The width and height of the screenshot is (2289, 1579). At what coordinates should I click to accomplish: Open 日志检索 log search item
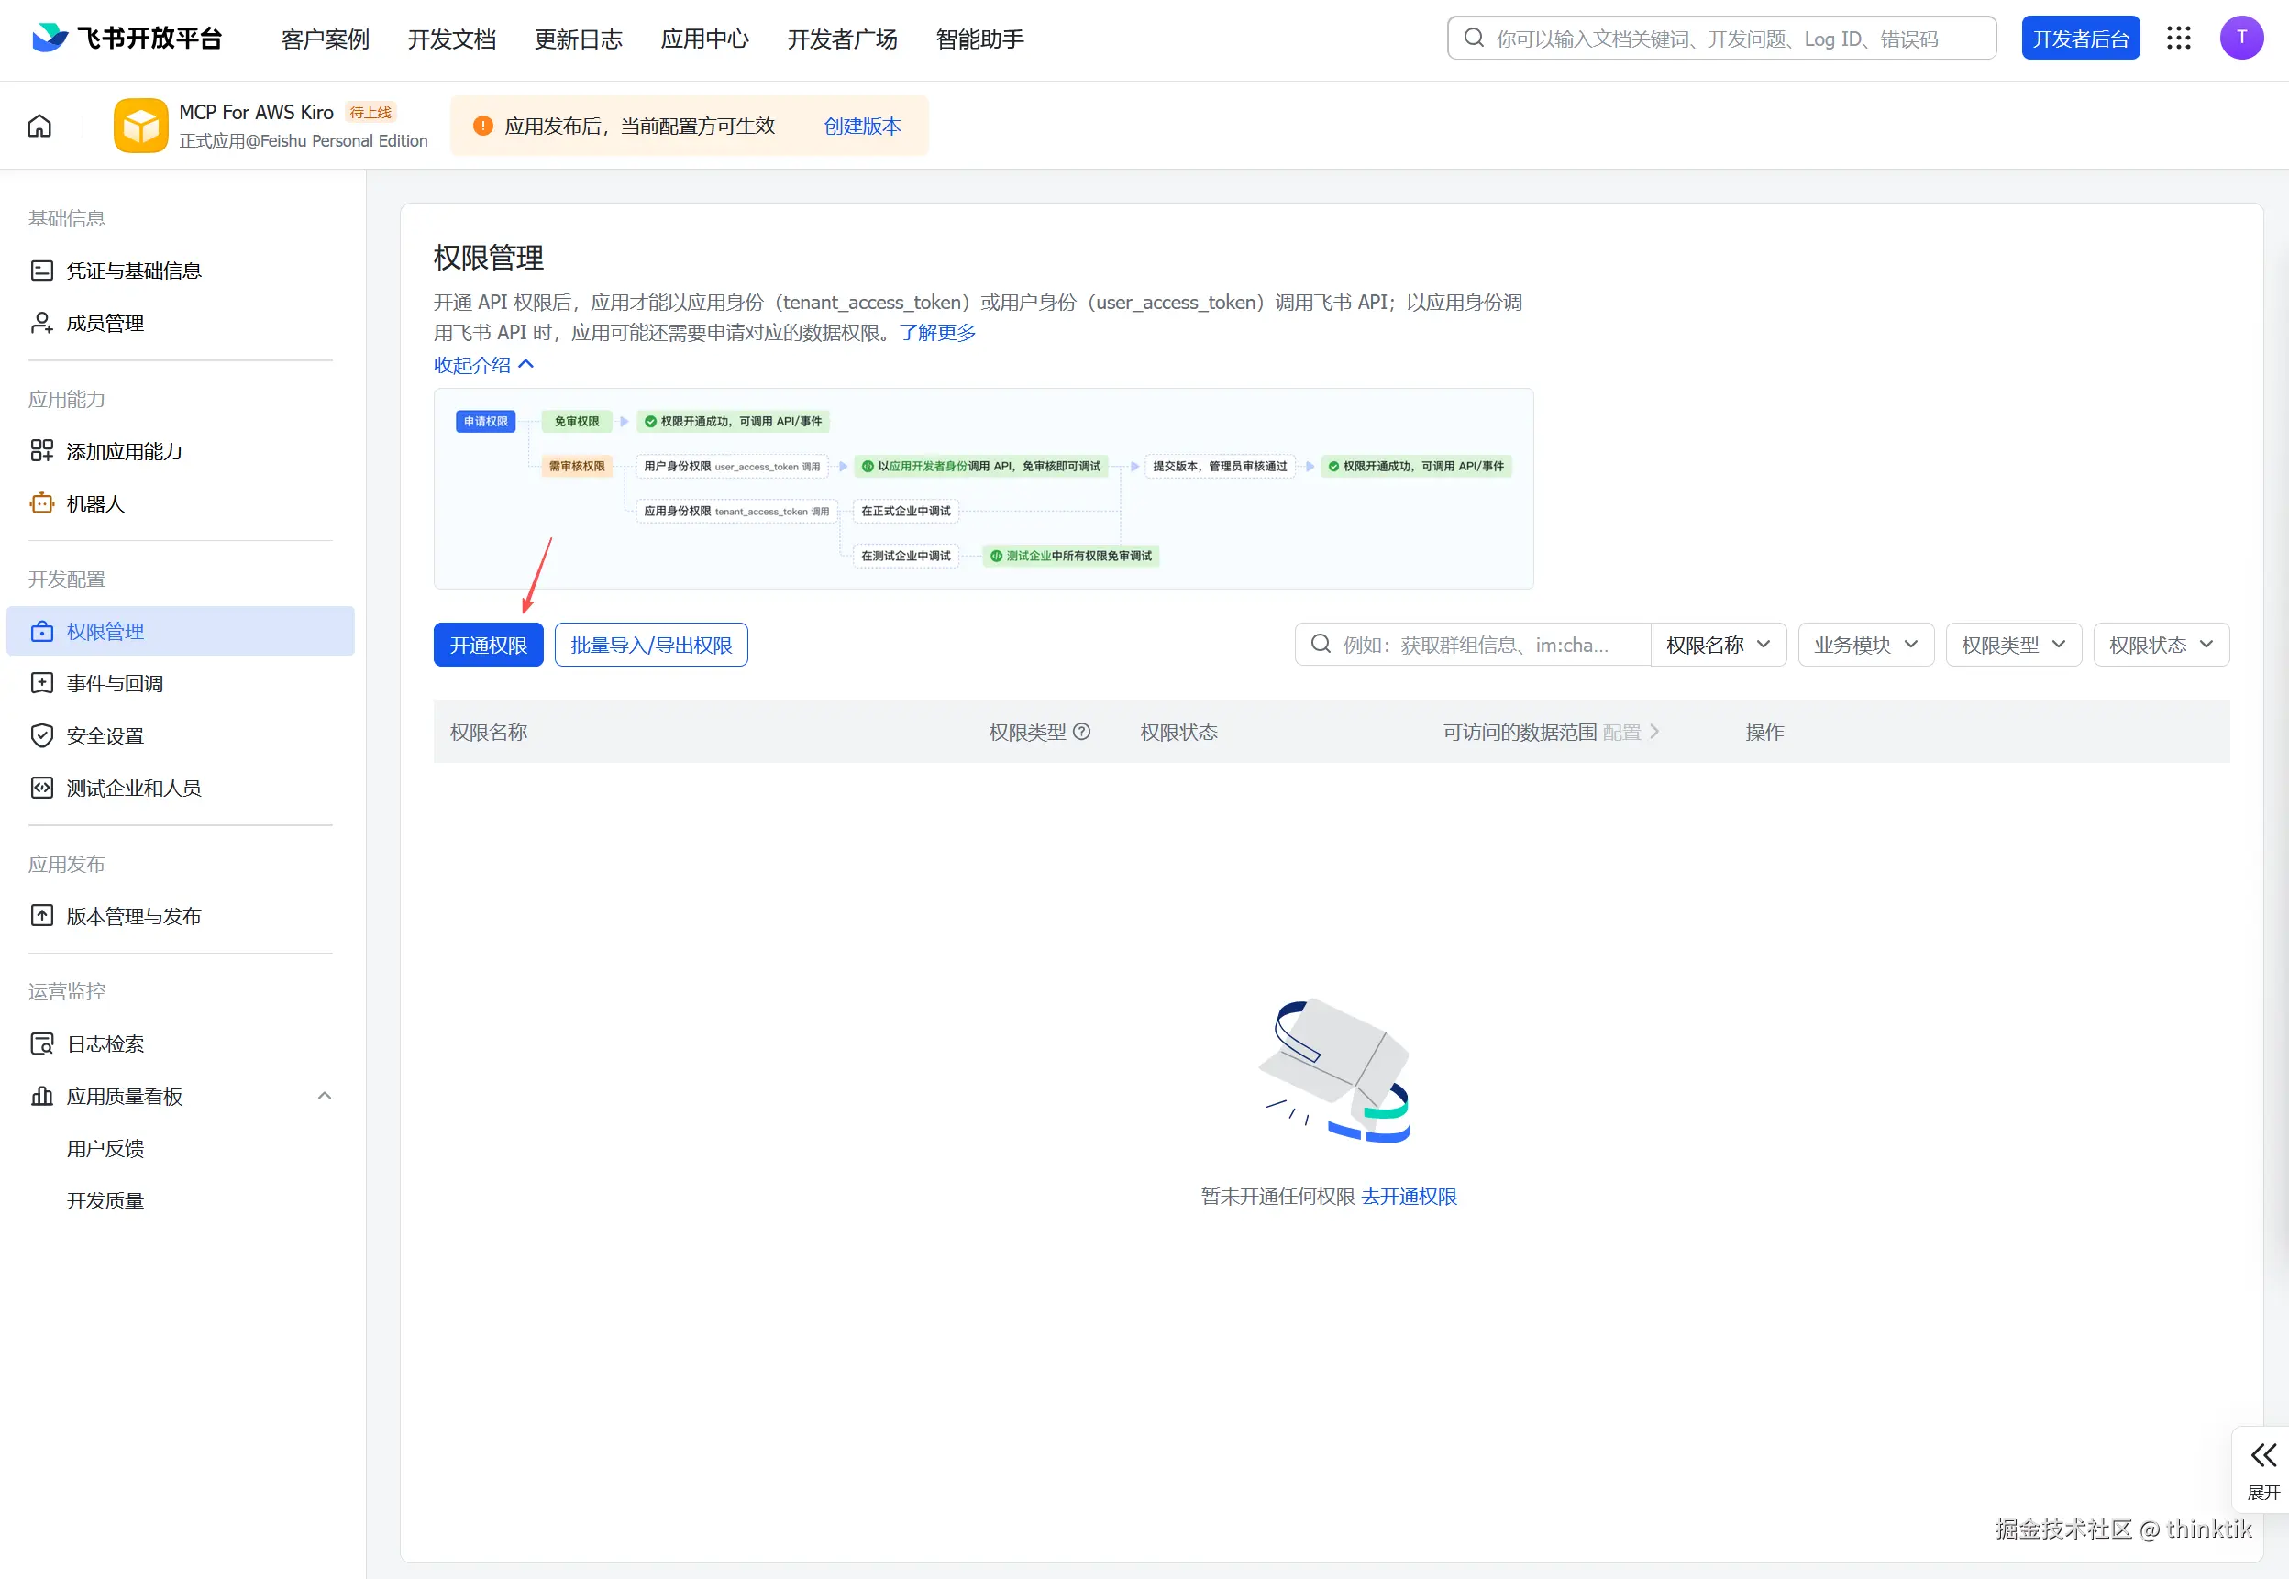click(x=105, y=1043)
